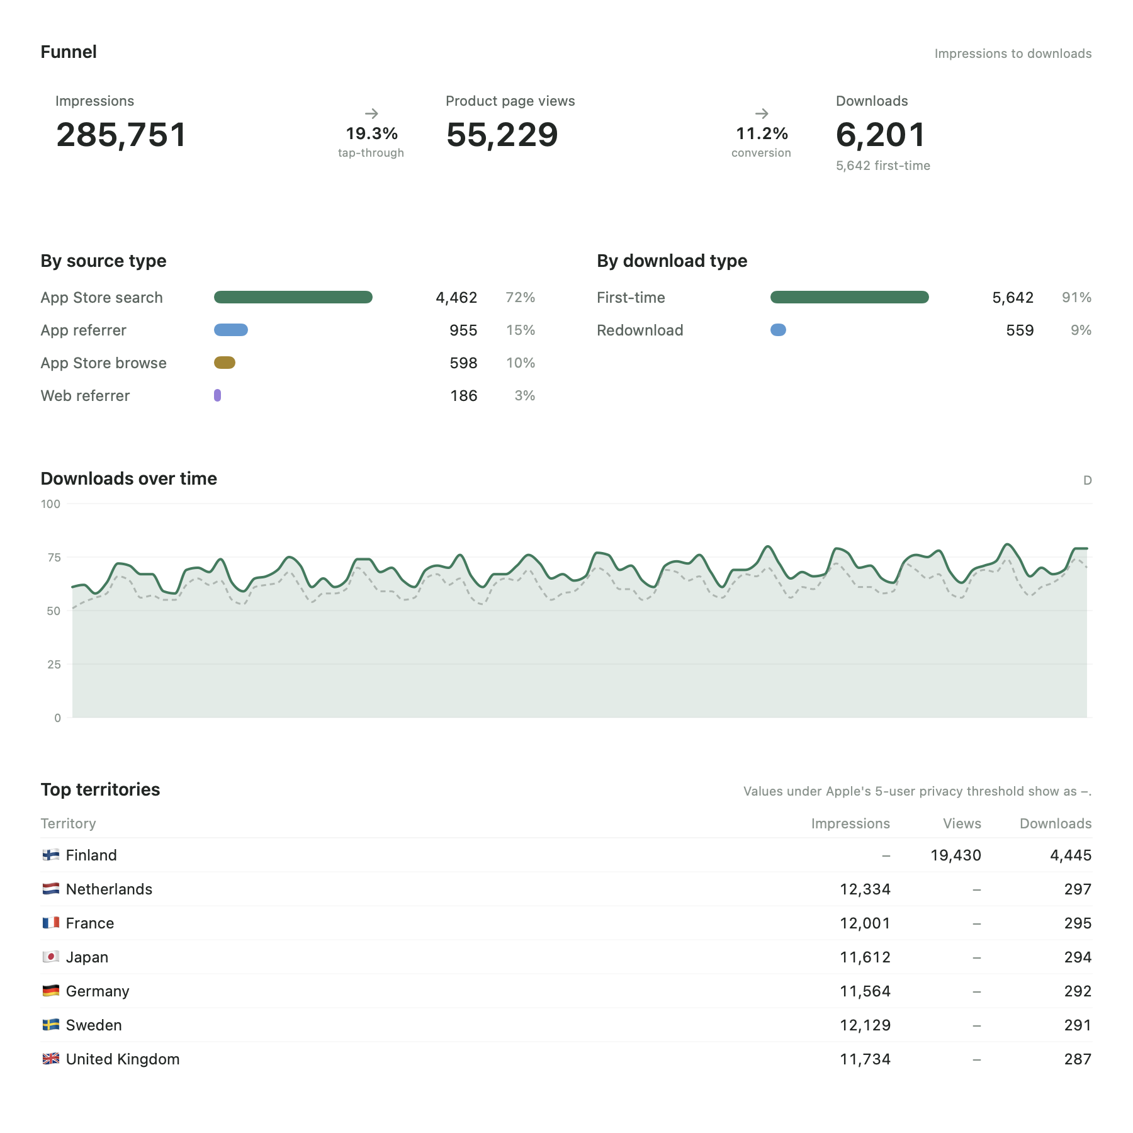Select the Japan territory name

pyautogui.click(x=87, y=957)
